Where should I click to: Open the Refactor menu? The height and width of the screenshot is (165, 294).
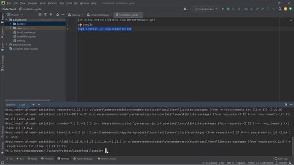[x=52, y=3]
